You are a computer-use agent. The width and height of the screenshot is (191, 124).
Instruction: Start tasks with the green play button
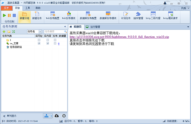point(4,15)
